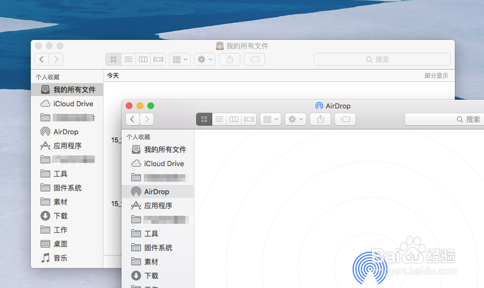Screen dimensions: 484x288
Task: Select AirDrop in back window sidebar
Action: 68,132
